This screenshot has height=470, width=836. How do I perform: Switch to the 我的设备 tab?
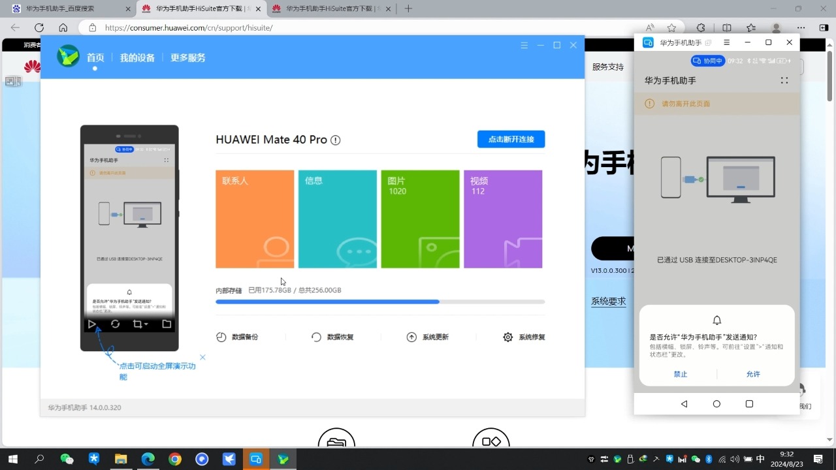(137, 57)
